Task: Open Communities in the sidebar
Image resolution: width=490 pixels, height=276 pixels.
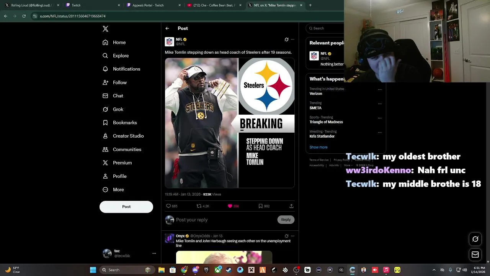Action: tap(122, 149)
